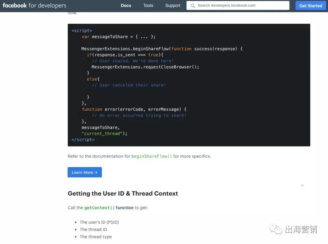The width and height of the screenshot is (328, 244).
Task: Open the getContext() link
Action: pos(99,208)
